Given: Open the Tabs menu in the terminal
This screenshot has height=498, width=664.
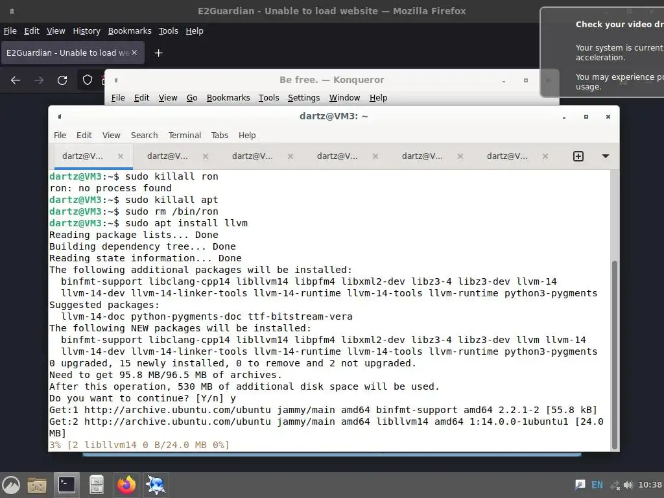Looking at the screenshot, I should pyautogui.click(x=219, y=135).
